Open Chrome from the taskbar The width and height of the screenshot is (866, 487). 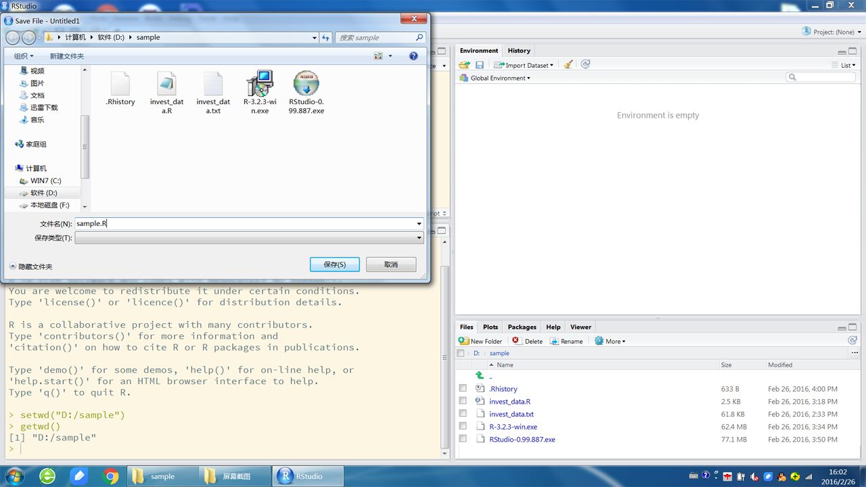pos(111,476)
